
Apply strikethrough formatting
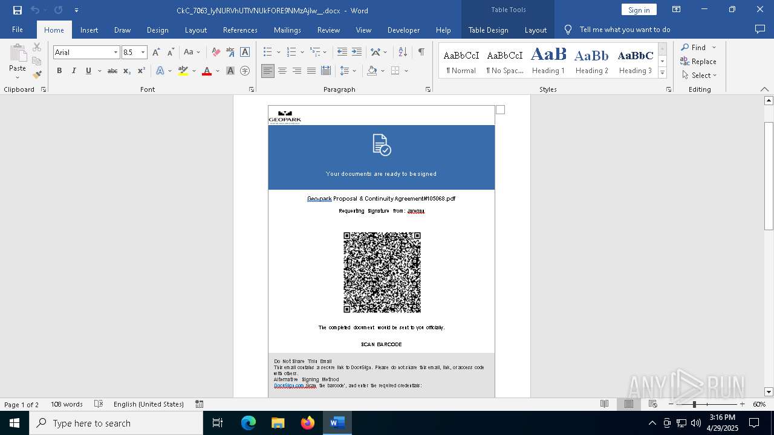[x=112, y=71]
